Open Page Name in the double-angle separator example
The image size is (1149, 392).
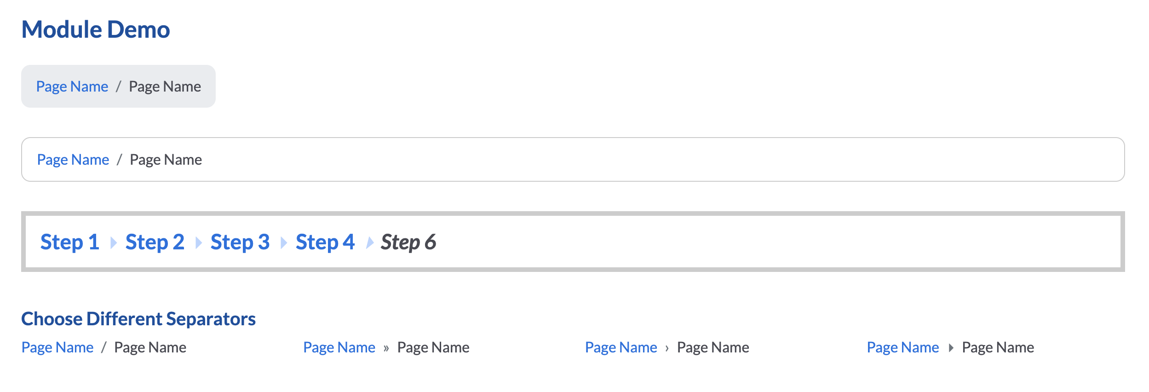339,348
